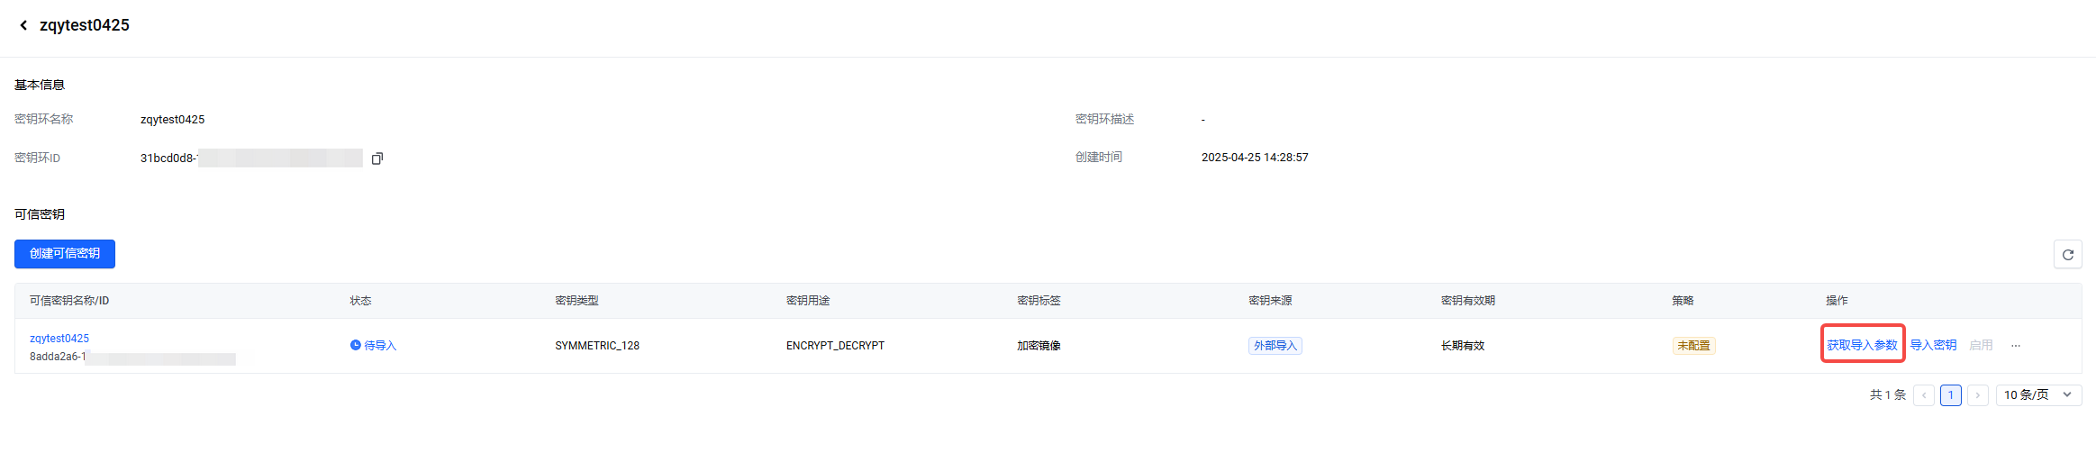This screenshot has width=2096, height=453.
Task: Click the 创建时间 label
Action: pyautogui.click(x=1099, y=158)
